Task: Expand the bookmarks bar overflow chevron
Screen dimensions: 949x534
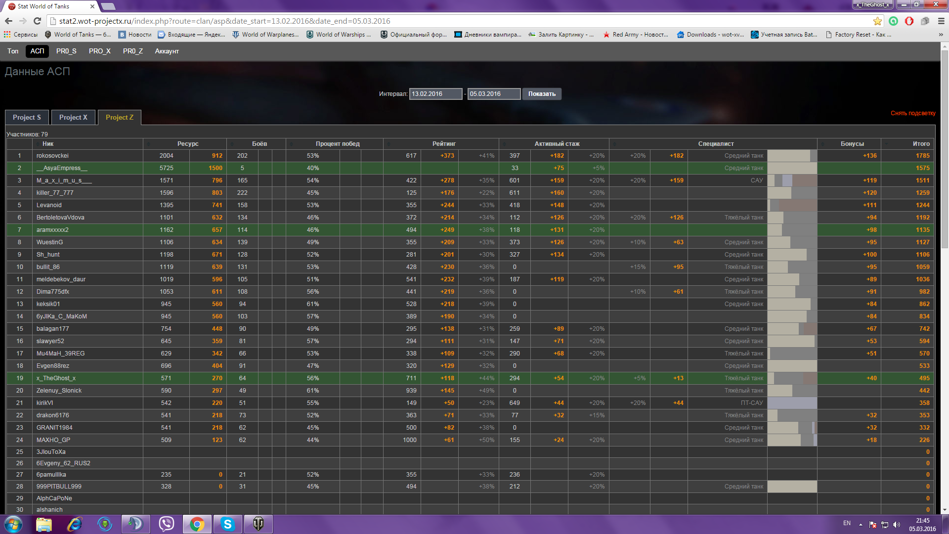Action: tap(941, 35)
